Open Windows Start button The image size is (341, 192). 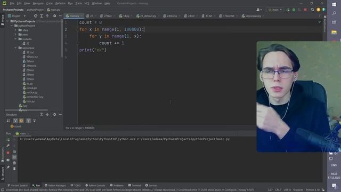tap(334, 4)
